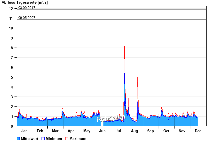Click the red peak in late August

[x=138, y=73]
